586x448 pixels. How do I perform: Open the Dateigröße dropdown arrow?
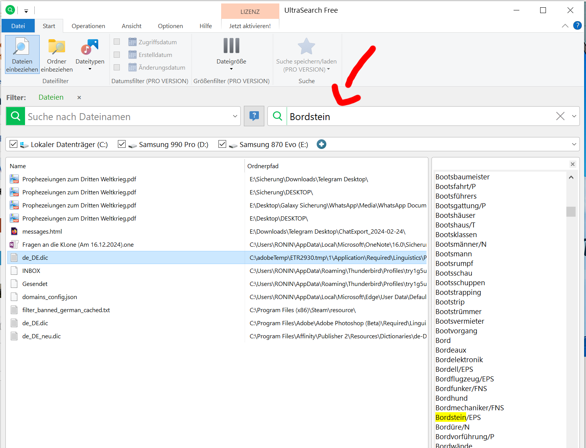[x=231, y=69]
